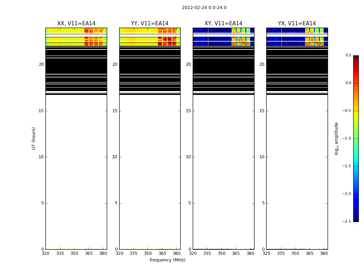Click the YY panel x-axis tick '350'

148,253
